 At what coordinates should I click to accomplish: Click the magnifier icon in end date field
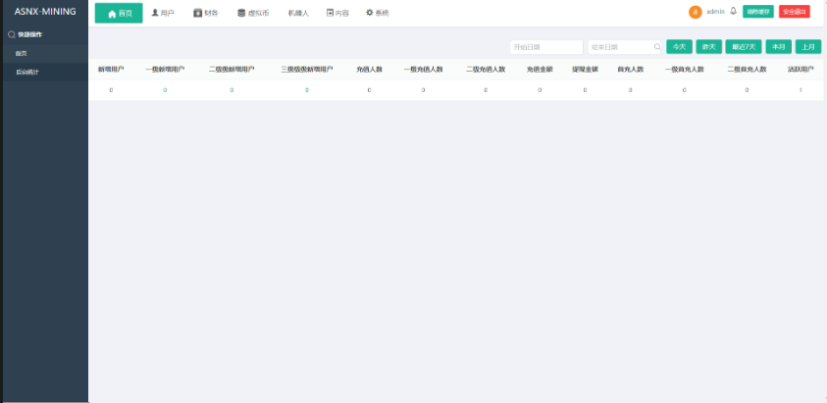tap(657, 47)
